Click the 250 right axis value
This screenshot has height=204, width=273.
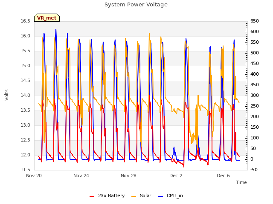tap(255, 106)
